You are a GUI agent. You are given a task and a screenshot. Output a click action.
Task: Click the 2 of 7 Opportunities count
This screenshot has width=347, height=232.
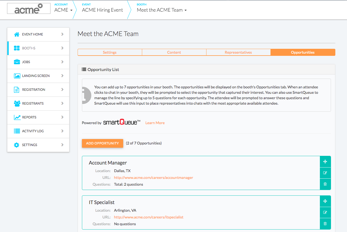click(144, 143)
